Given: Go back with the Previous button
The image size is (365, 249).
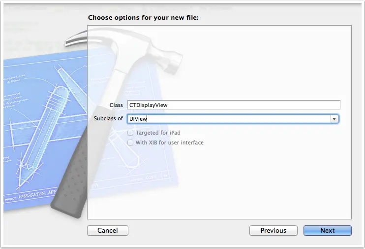Looking at the screenshot, I should click(274, 231).
